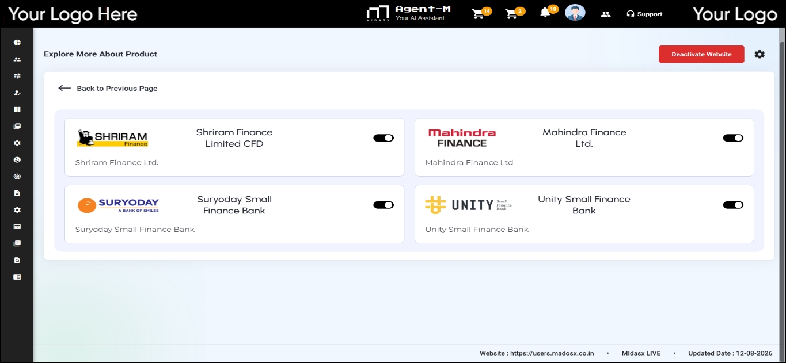Click the Unity Small Finance Bank logo
The width and height of the screenshot is (786, 363).
click(x=468, y=205)
